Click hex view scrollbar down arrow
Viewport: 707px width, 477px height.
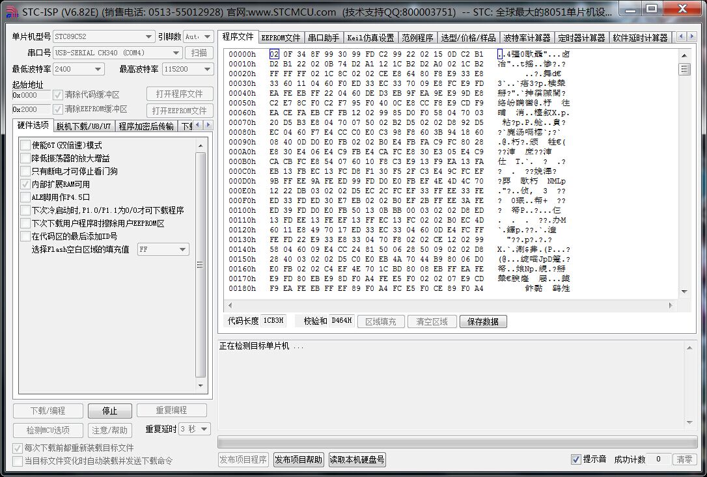coord(684,292)
